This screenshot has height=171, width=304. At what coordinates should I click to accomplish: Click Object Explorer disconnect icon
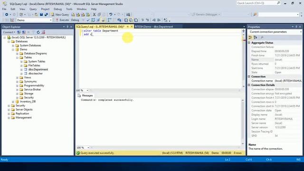pyautogui.click(x=24, y=32)
